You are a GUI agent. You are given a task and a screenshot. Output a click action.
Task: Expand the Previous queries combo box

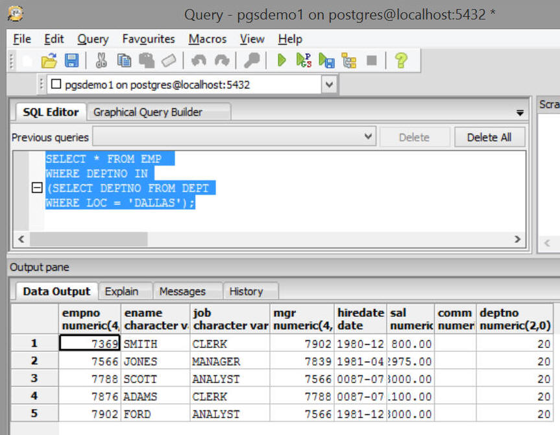pos(368,137)
